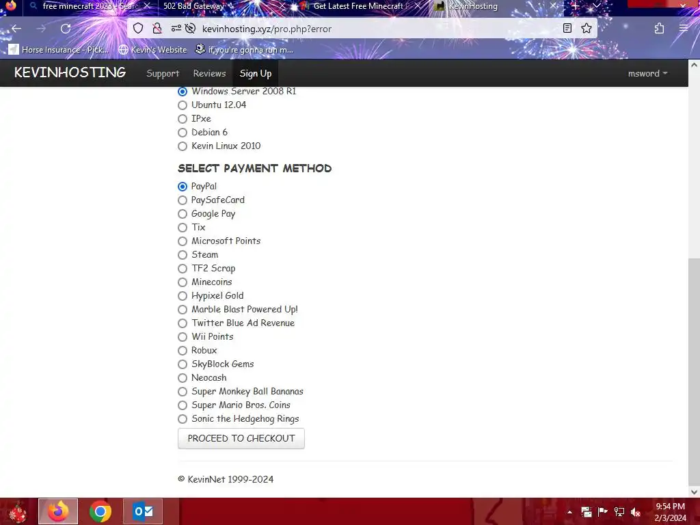Toggle Reader View icon

[567, 29]
